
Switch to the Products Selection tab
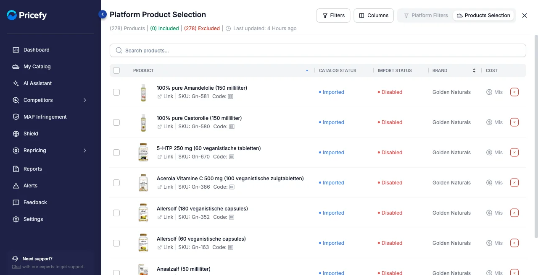[483, 16]
